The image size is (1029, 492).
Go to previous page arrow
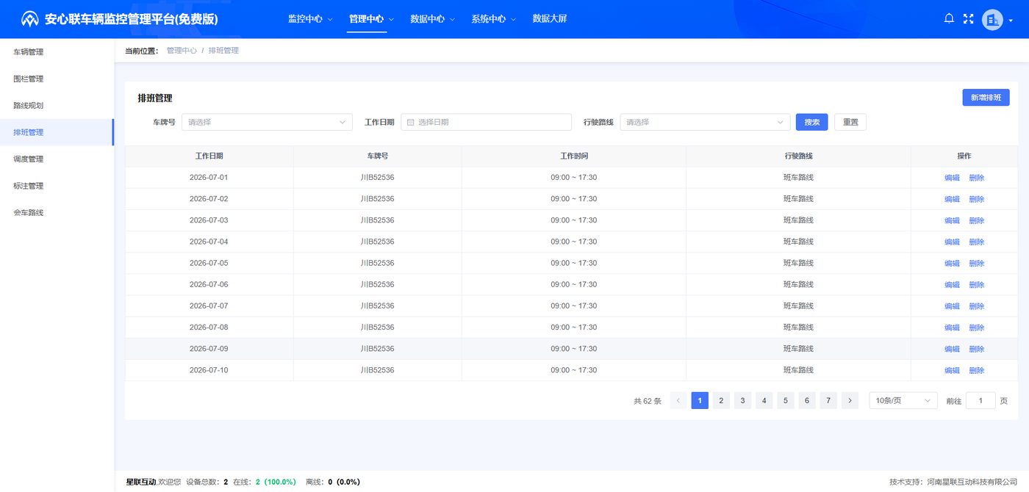coord(678,400)
